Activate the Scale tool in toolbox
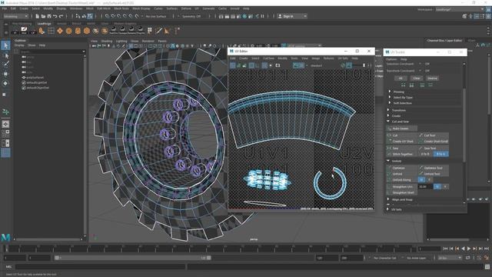The height and width of the screenshot is (277, 492). coord(5,94)
